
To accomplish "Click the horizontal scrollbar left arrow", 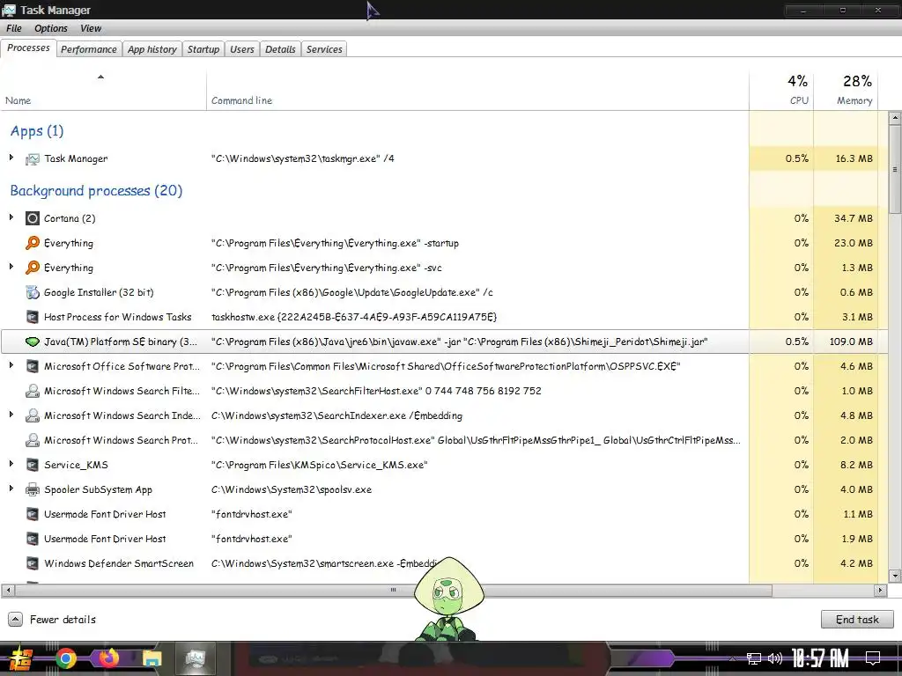I will [7, 591].
